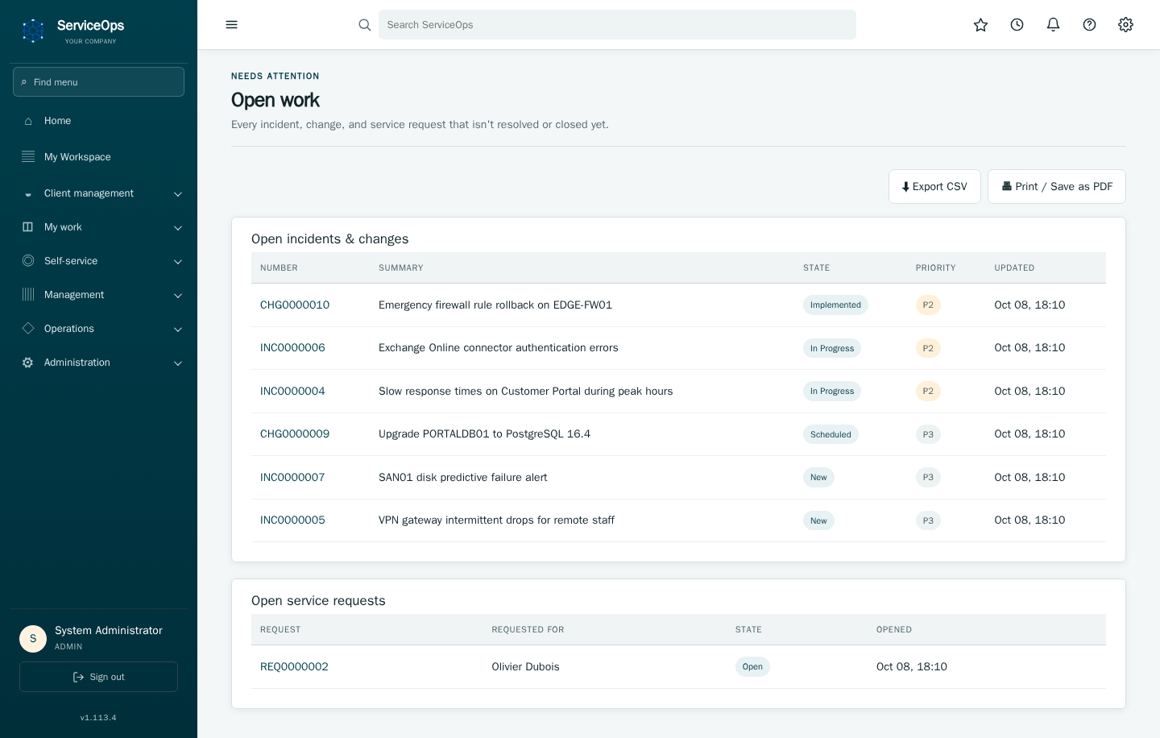The height and width of the screenshot is (738, 1160).
Task: Click the search magnifier icon
Action: (x=365, y=25)
